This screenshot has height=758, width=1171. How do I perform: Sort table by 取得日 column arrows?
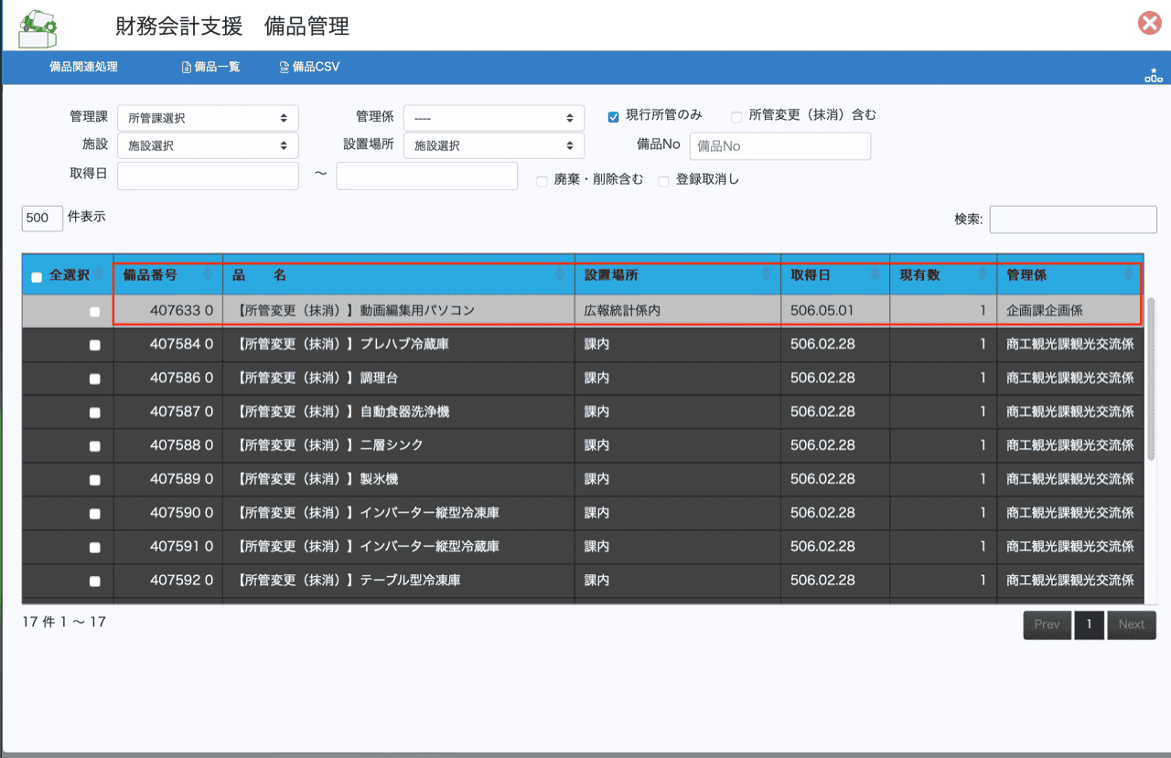point(875,274)
